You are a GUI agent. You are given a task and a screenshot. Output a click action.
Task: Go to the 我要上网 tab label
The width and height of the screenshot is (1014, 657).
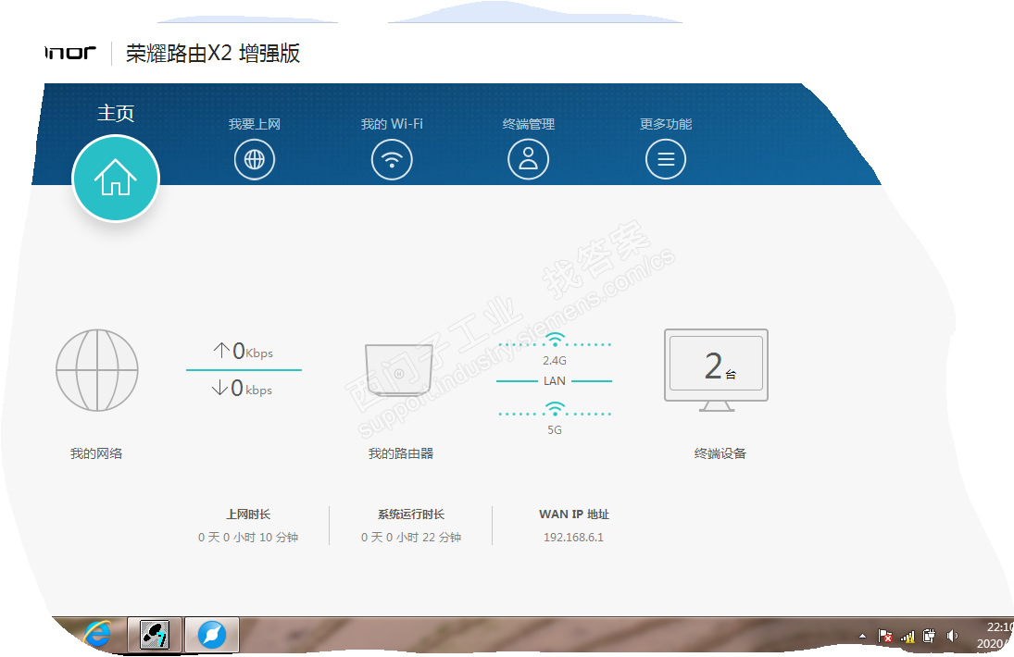coord(254,124)
